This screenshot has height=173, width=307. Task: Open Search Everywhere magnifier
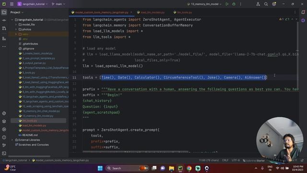tap(266, 4)
